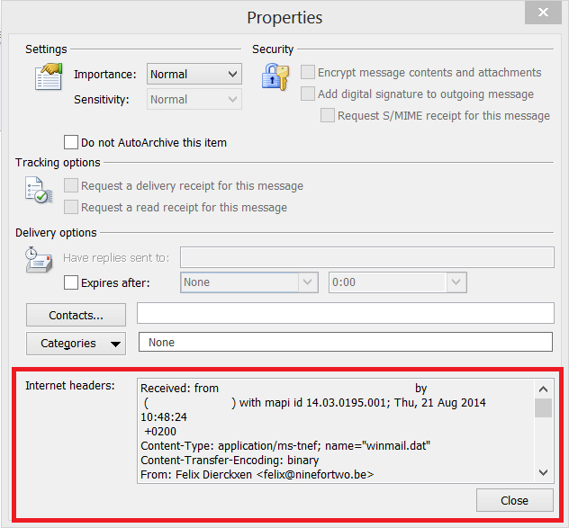This screenshot has height=528, width=569.
Task: Click the Content-Type header line
Action: (285, 445)
